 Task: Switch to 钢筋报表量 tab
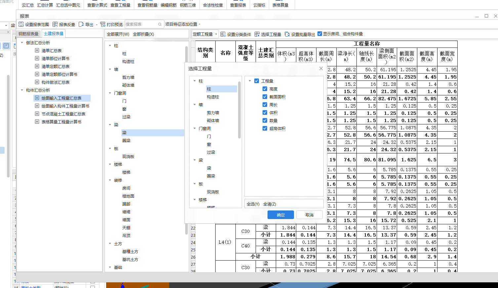click(x=28, y=34)
